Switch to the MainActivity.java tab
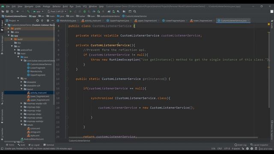The image size is (274, 154). [x=68, y=21]
